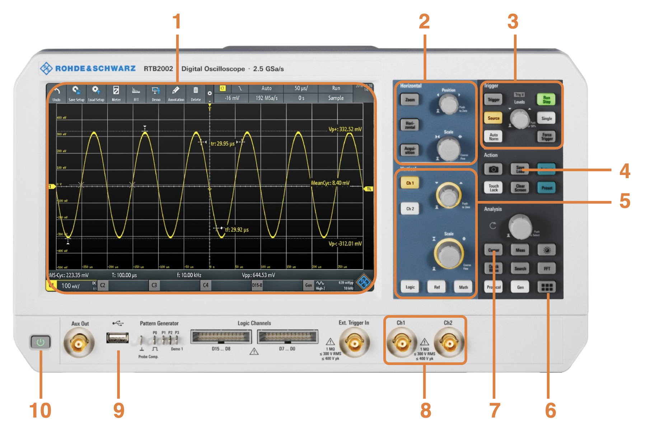
Task: Select the C2 channel tab on screen
Action: point(103,286)
